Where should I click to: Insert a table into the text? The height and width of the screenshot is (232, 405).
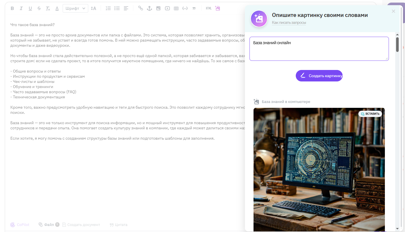tap(176, 8)
